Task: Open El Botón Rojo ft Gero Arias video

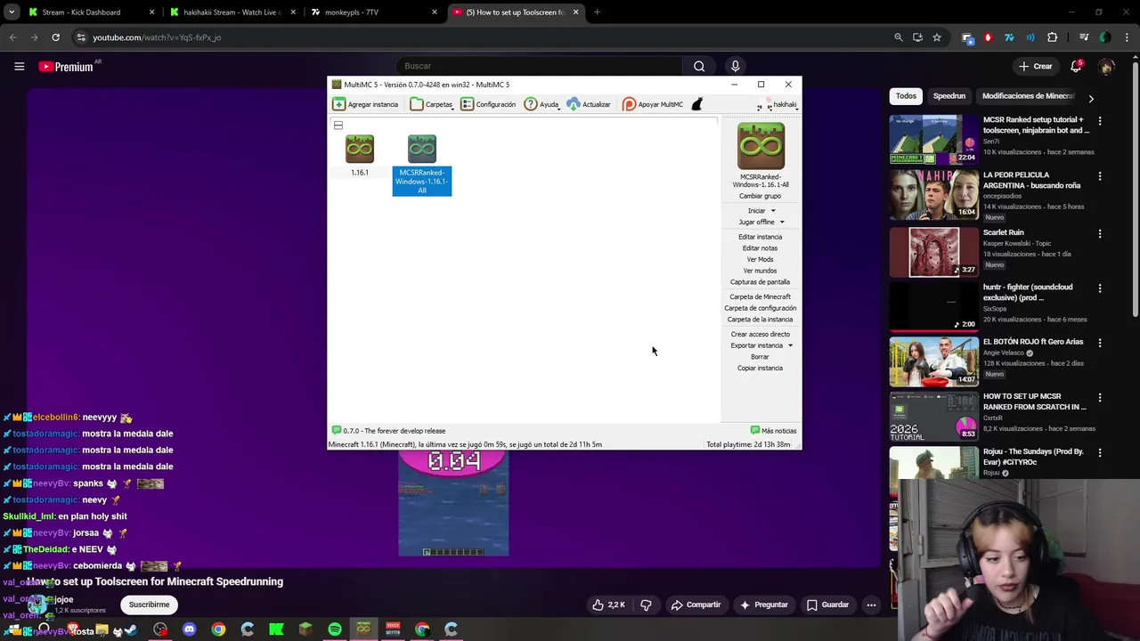Action: point(933,361)
